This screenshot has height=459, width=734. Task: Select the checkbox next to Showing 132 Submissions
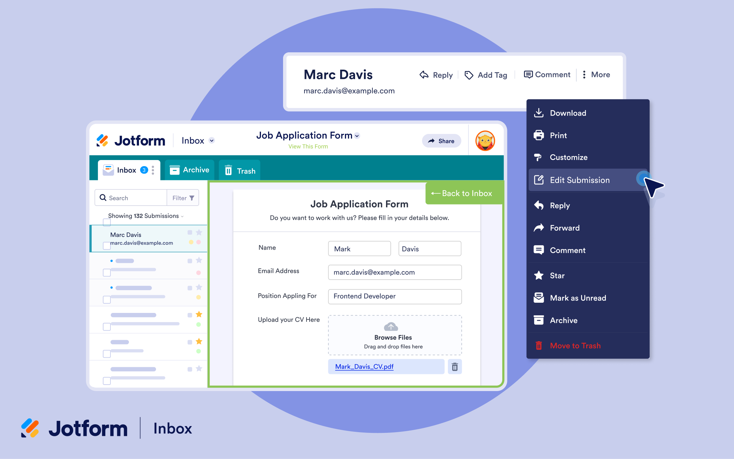tap(107, 222)
